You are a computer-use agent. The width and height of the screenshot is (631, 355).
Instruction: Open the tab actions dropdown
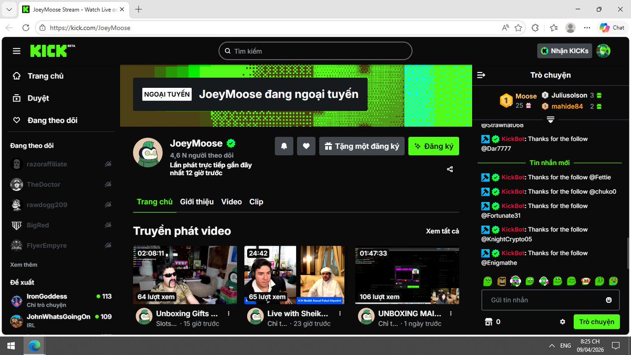point(9,9)
